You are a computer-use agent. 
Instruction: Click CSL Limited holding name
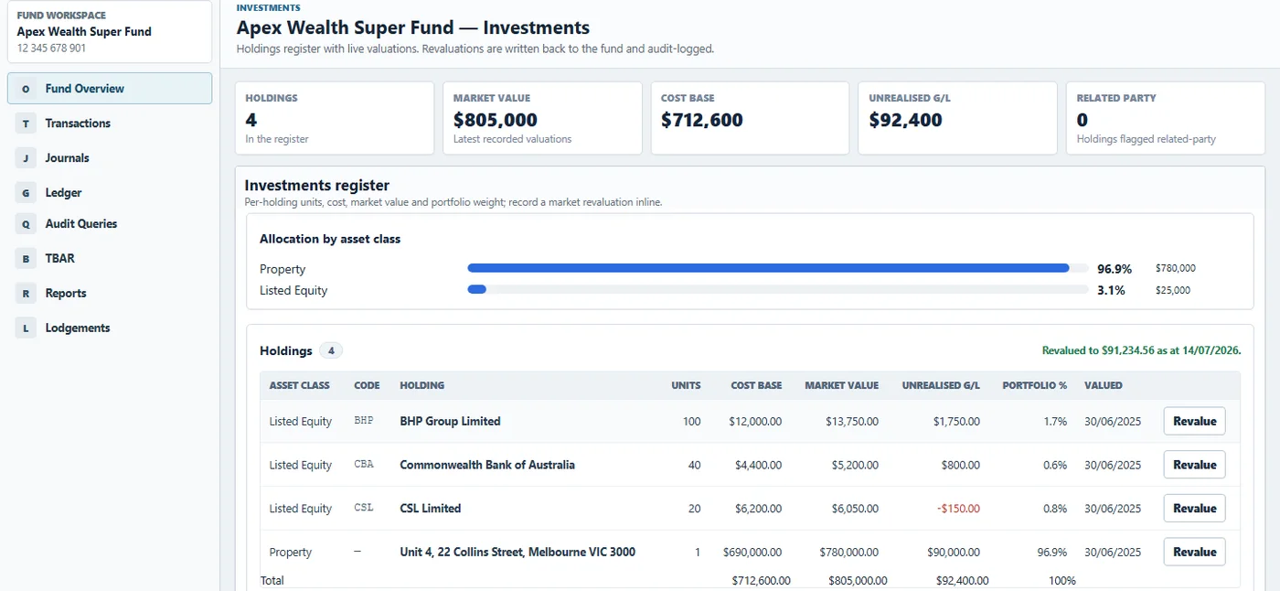pyautogui.click(x=430, y=509)
